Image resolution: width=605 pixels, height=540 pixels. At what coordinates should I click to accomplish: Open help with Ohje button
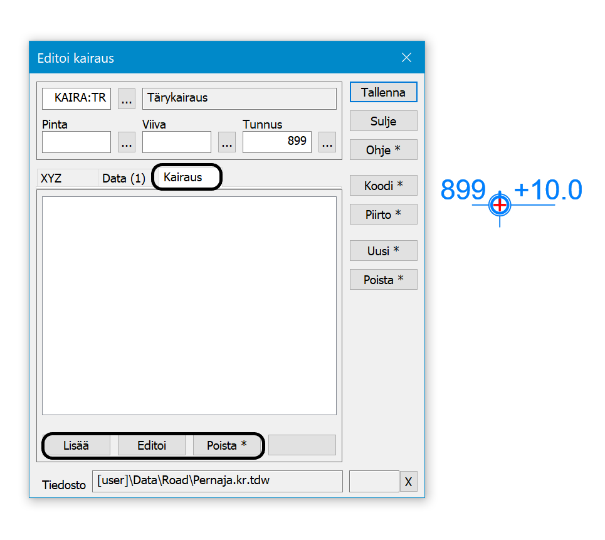(383, 150)
